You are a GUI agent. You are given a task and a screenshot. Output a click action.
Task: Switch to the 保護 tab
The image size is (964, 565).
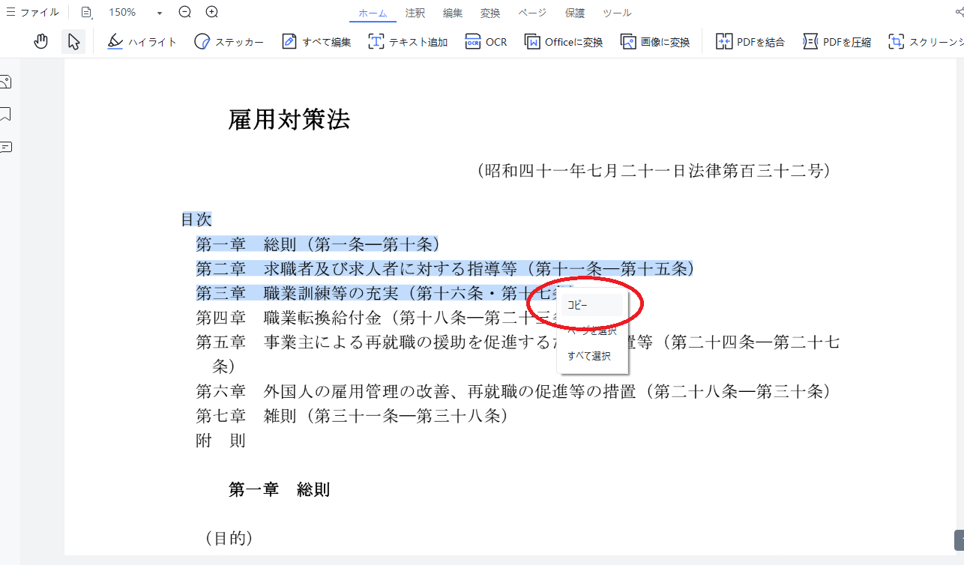575,13
